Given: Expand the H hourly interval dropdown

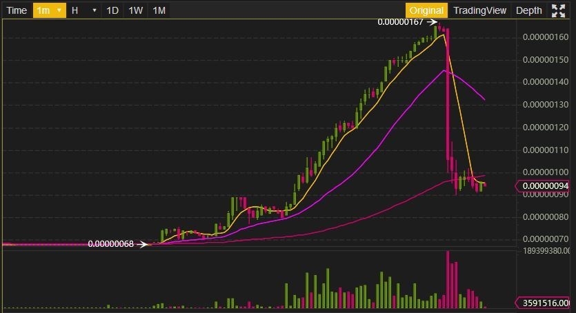Looking at the screenshot, I should click(94, 10).
